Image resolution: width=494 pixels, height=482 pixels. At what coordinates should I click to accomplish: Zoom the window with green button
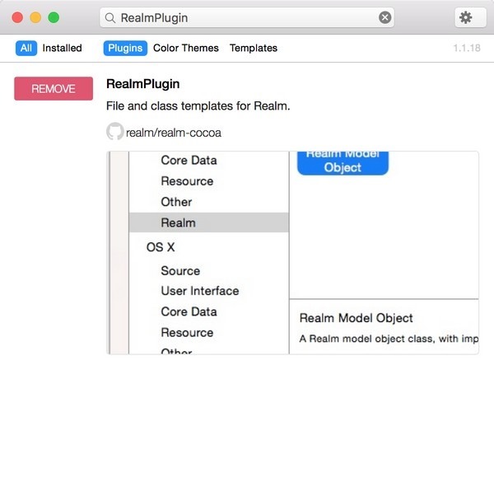coord(54,17)
